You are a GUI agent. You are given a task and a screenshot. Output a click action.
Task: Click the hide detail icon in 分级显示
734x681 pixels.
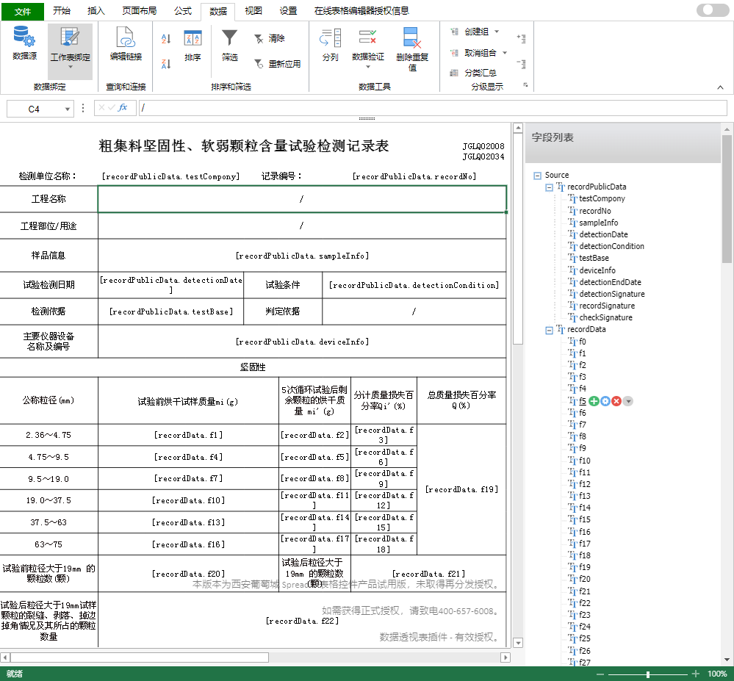[x=521, y=64]
